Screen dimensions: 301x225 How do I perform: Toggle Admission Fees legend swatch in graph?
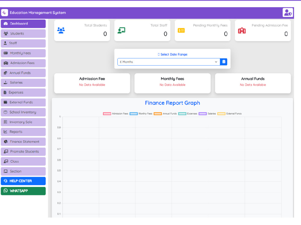[107, 114]
